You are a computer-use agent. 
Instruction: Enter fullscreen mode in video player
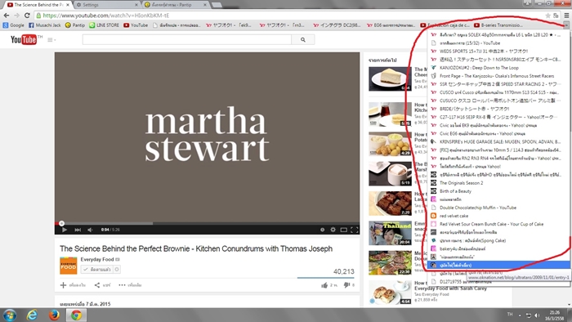click(x=354, y=230)
